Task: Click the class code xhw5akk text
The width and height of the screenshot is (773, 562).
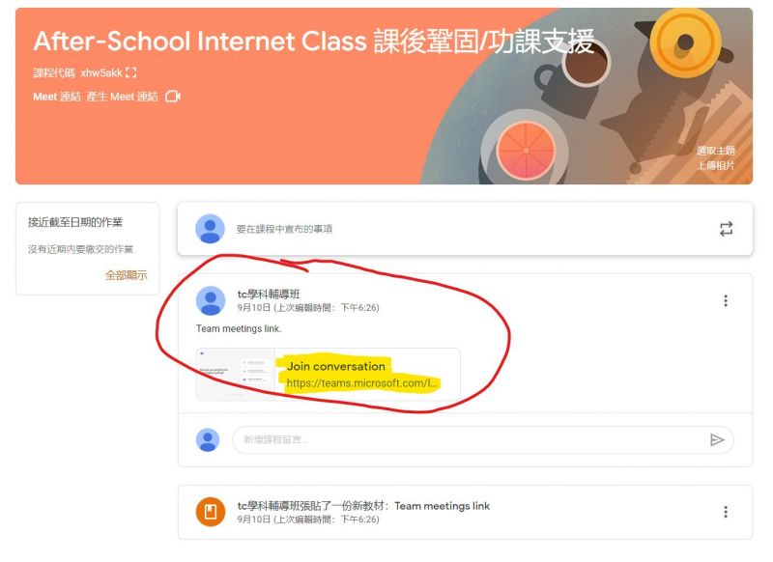Action: tap(101, 72)
